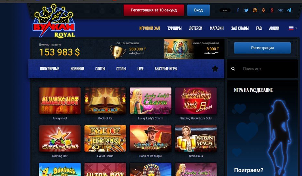302x176 pixels.
Task: Go to the Магазин section
Action: (217, 28)
